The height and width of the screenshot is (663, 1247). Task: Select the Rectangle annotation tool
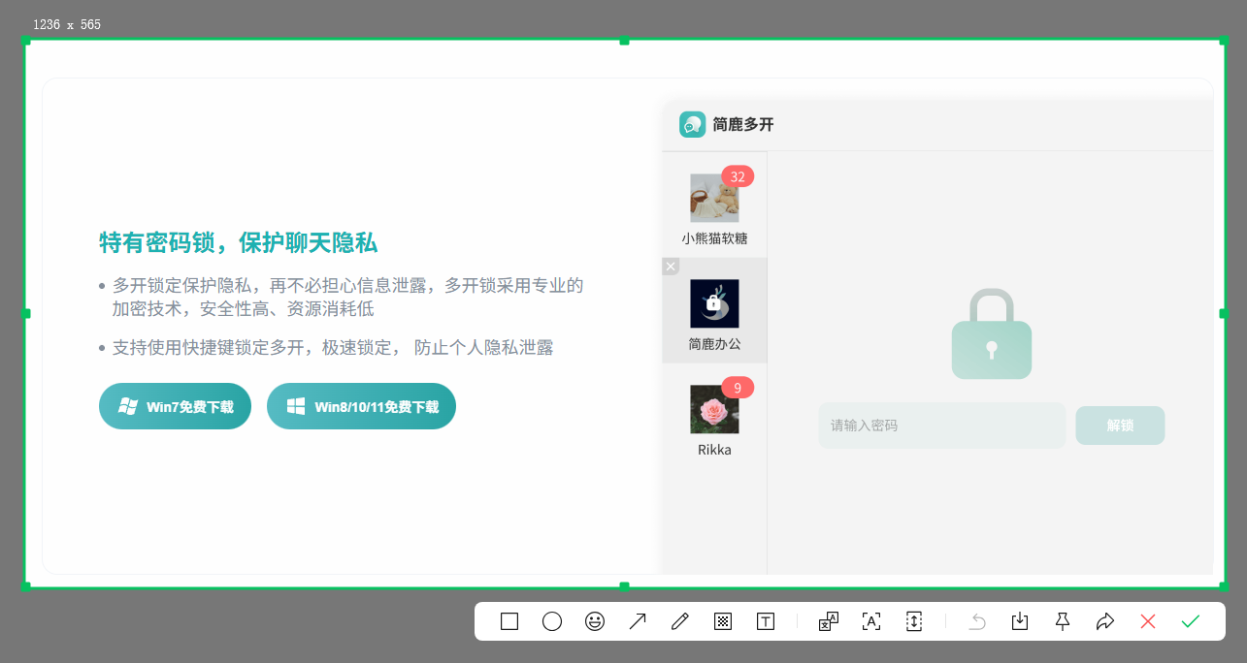pos(509,621)
